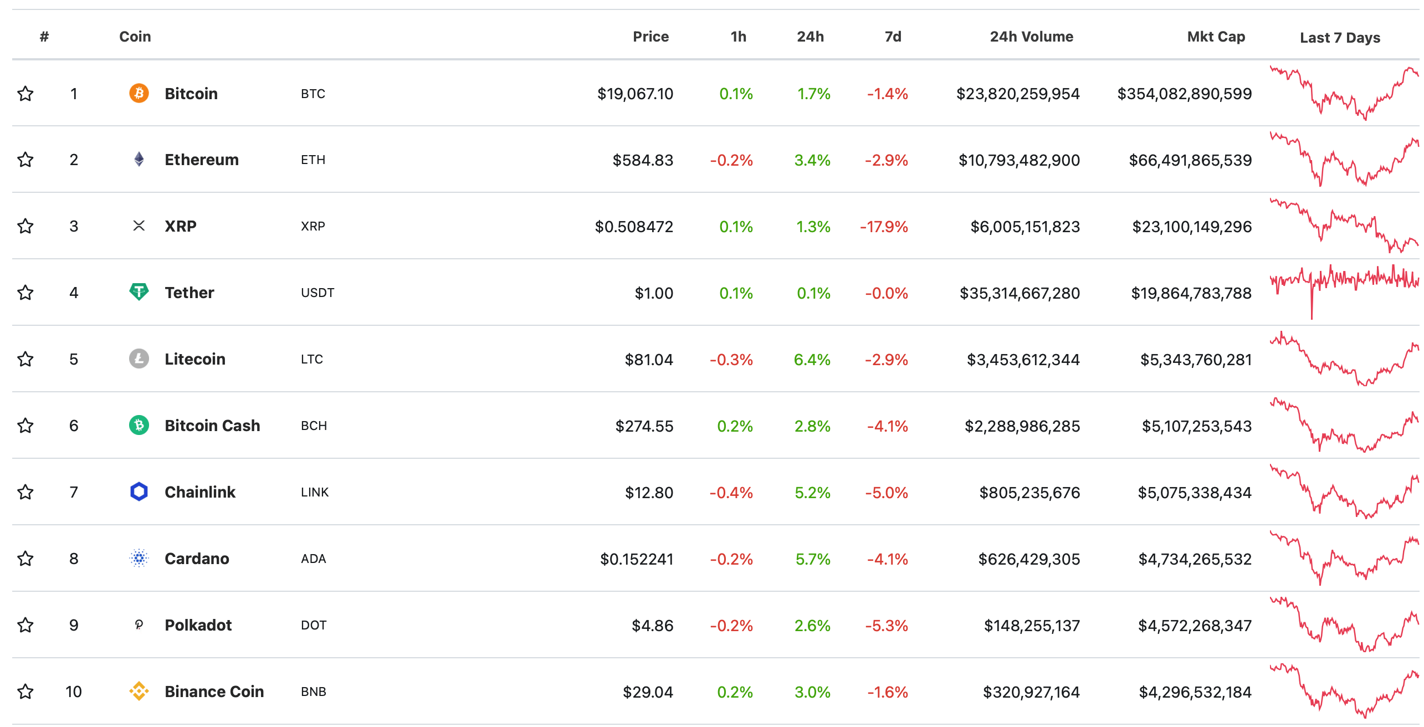Sort by the Price column header

[651, 37]
